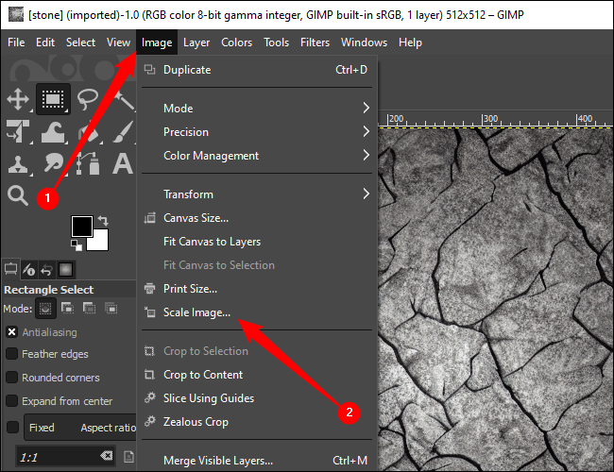
Task: Click the Canvas Size icon
Action: click(x=150, y=218)
